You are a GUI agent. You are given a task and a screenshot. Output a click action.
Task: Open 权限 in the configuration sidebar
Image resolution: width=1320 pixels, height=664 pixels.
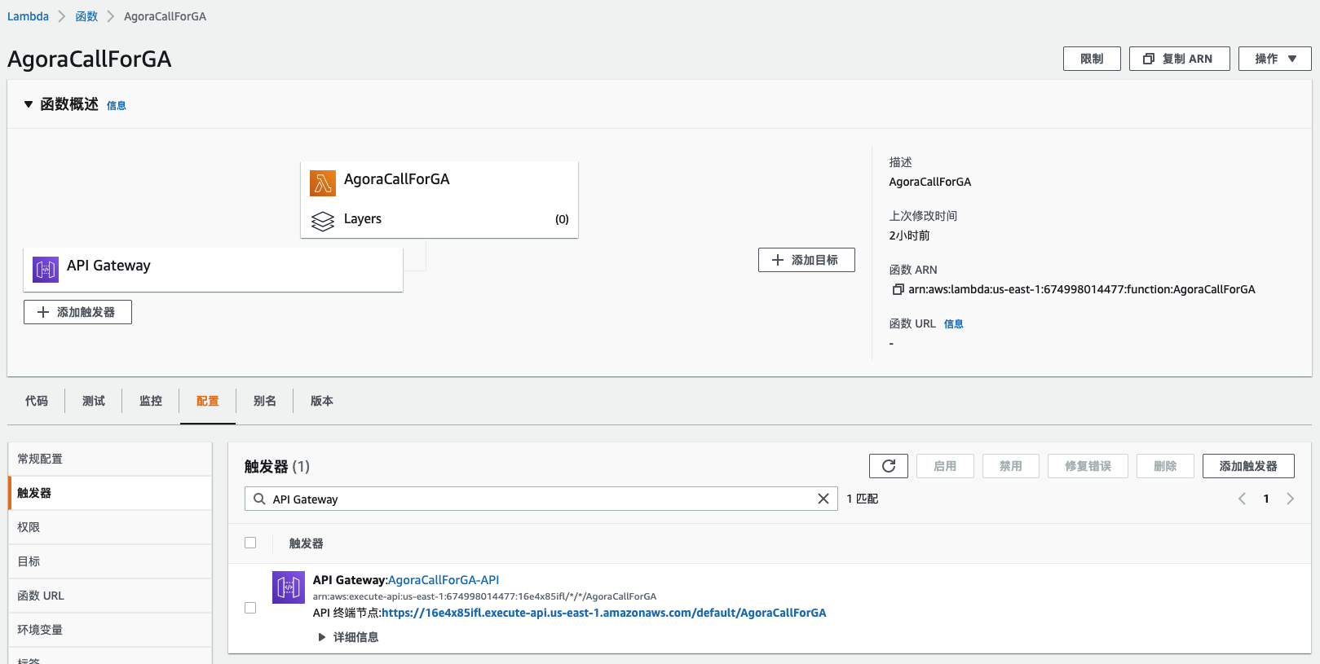point(110,527)
